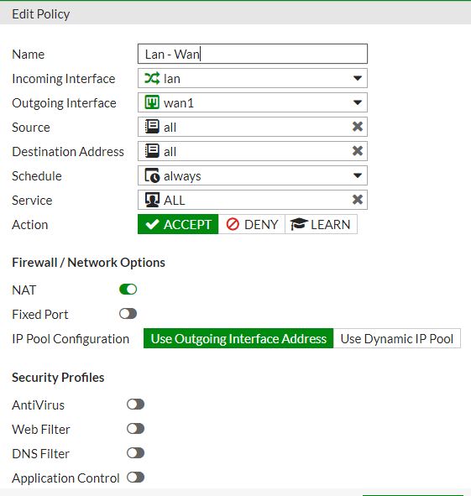Select Use Dynamic IP Pool option
The height and width of the screenshot is (496, 471).
coord(397,338)
